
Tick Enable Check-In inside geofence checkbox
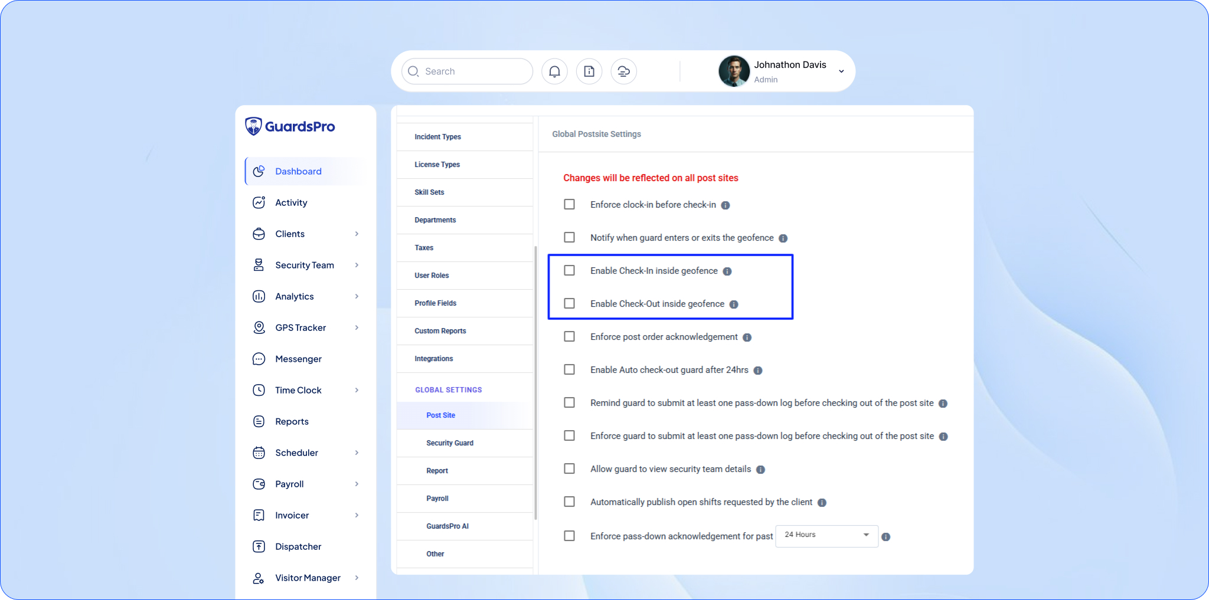pos(569,270)
